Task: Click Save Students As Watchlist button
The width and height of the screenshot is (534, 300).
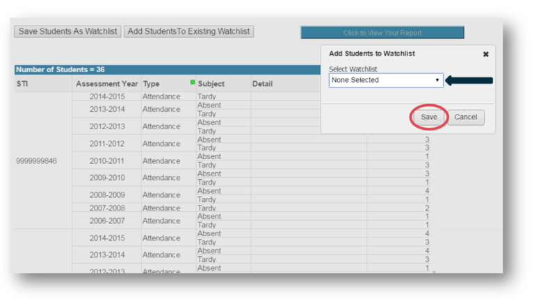Action: [x=67, y=32]
